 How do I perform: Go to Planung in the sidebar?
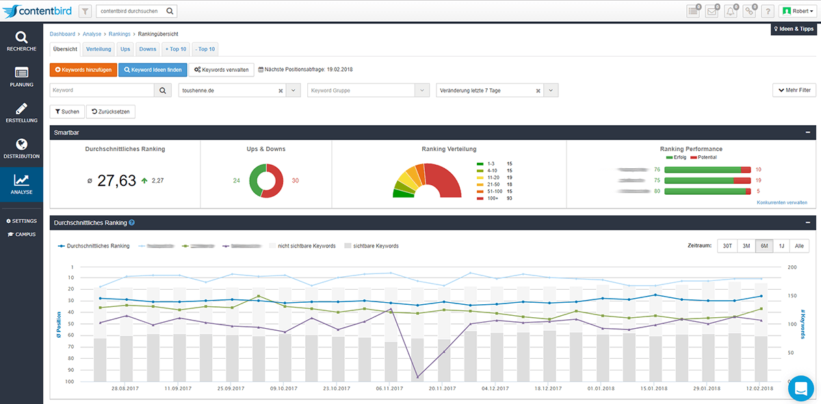coord(21,77)
